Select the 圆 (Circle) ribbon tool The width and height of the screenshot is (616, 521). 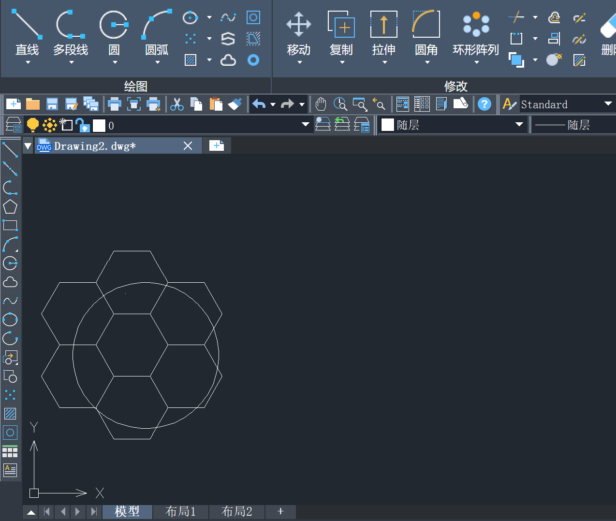click(114, 33)
